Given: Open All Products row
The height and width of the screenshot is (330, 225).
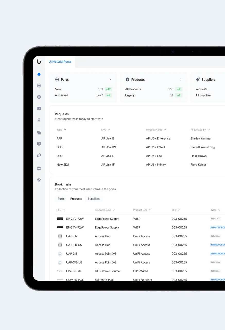Looking at the screenshot, I should coord(154,89).
